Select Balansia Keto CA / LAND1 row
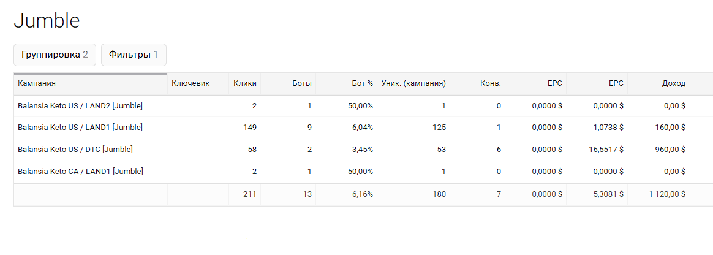 click(x=363, y=172)
